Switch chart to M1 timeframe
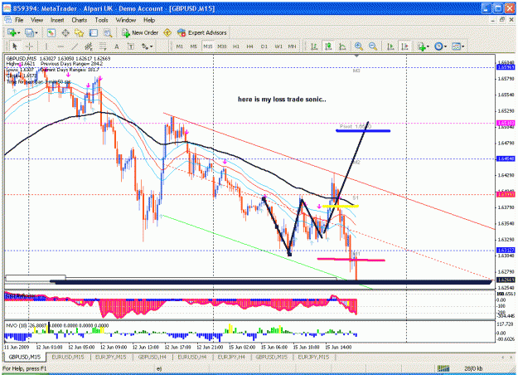518x375 pixels. coord(179,46)
